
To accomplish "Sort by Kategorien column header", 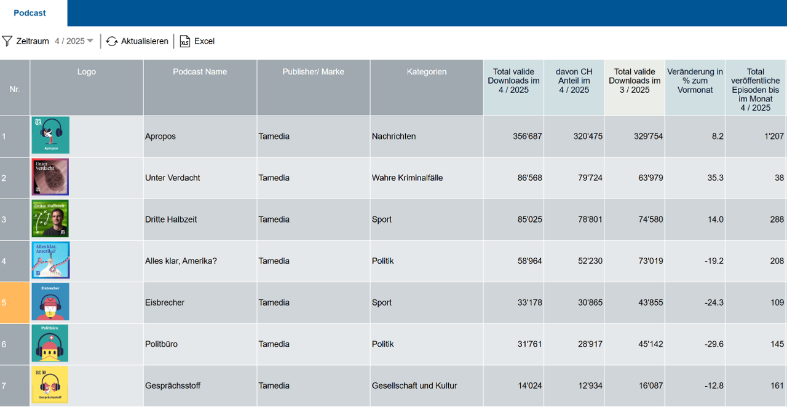I will click(x=426, y=72).
